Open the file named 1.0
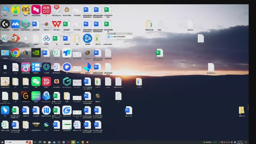The width and height of the screenshot is (256, 144). click(x=118, y=97)
